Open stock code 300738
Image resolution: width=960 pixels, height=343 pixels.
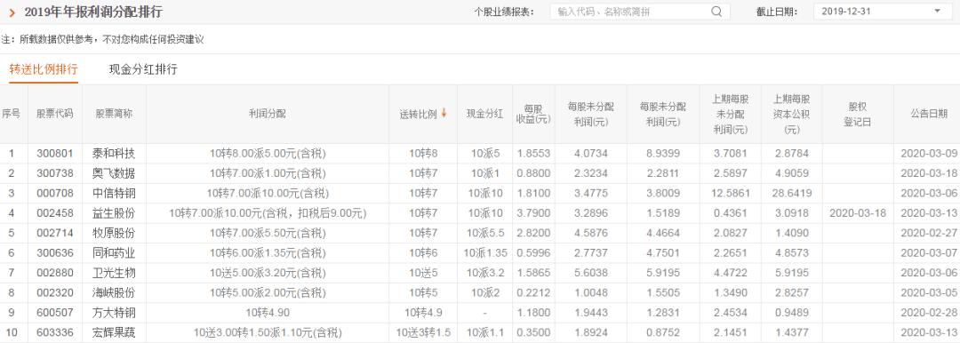[55, 173]
